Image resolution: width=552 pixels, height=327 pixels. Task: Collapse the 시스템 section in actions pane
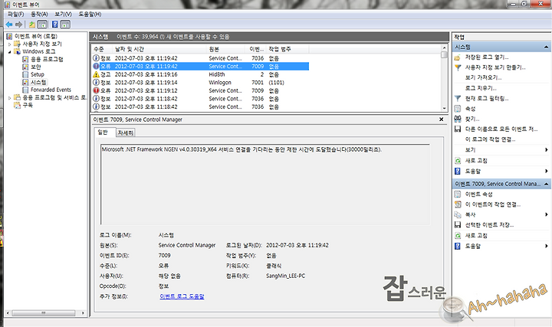click(x=546, y=47)
